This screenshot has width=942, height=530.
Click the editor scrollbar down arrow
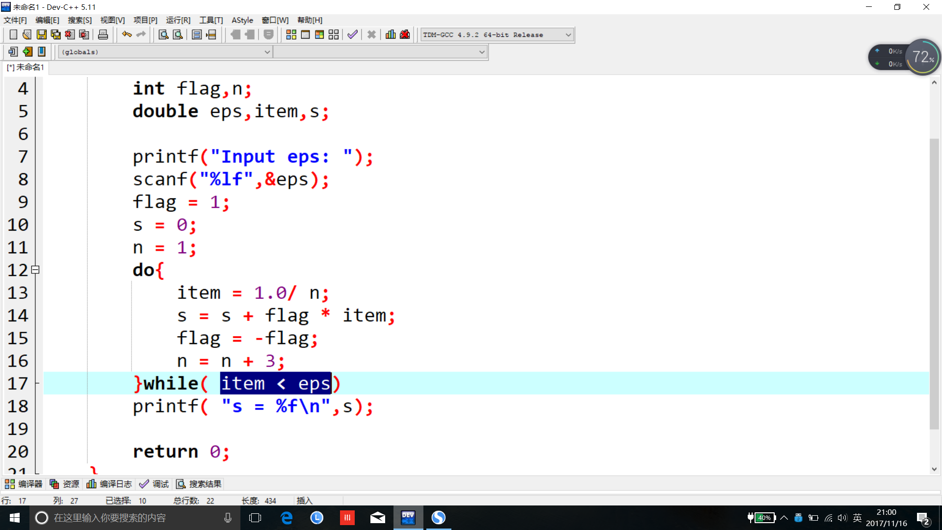934,469
